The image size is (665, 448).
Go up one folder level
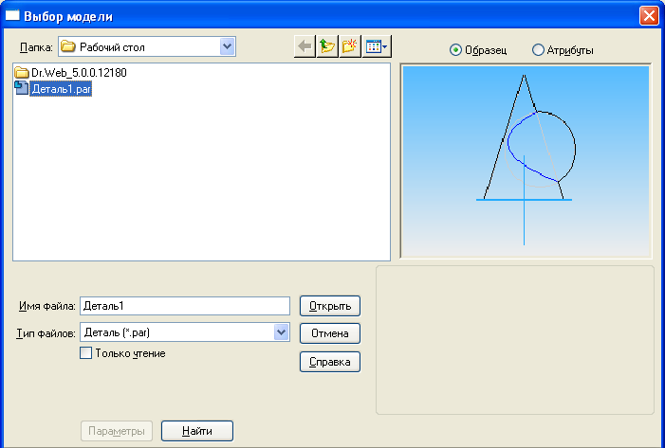point(328,46)
